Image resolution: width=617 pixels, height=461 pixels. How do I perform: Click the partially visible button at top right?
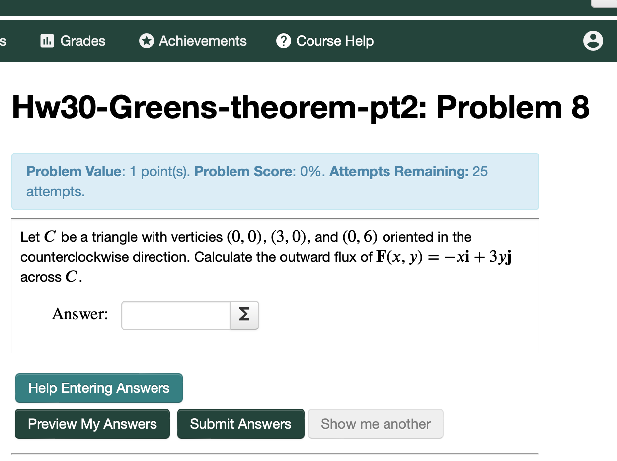coord(607,4)
